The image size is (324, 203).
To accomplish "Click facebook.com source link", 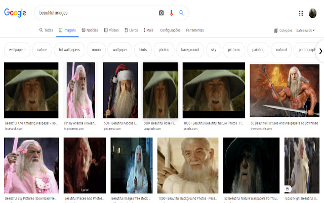I will point(14,128).
